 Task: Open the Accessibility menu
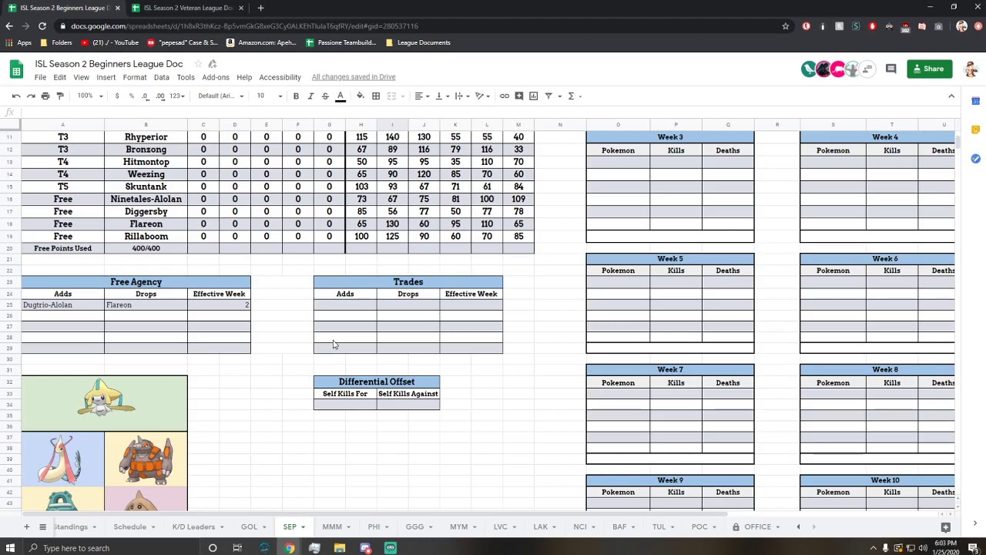tap(280, 77)
